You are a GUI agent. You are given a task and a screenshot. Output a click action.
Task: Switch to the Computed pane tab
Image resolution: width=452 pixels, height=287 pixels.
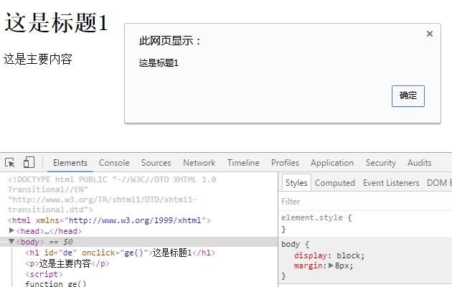[x=334, y=183]
